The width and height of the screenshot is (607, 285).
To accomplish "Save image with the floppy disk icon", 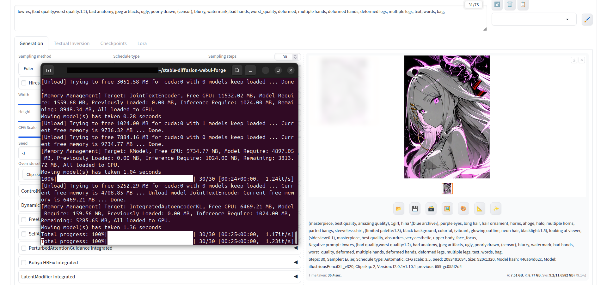I will 415,209.
